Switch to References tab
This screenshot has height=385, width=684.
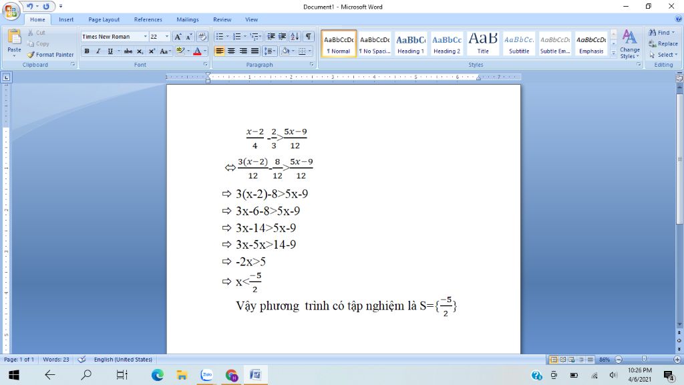[x=148, y=19]
